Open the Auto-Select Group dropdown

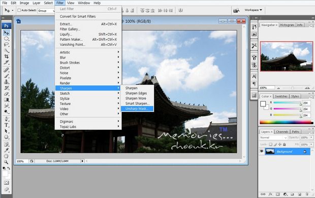pos(46,11)
